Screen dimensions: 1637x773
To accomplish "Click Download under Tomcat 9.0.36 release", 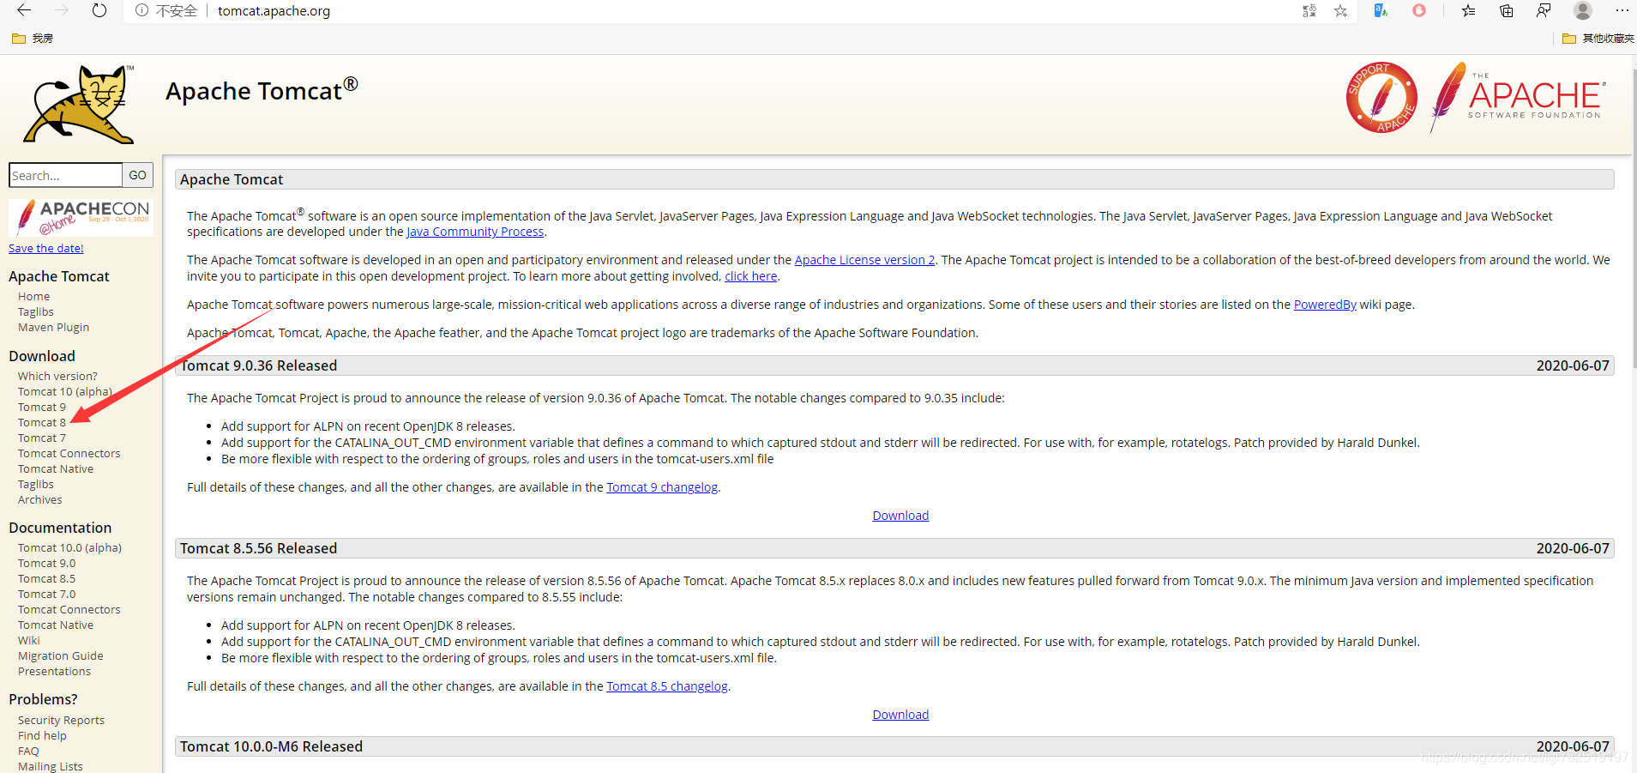I will pos(900,516).
